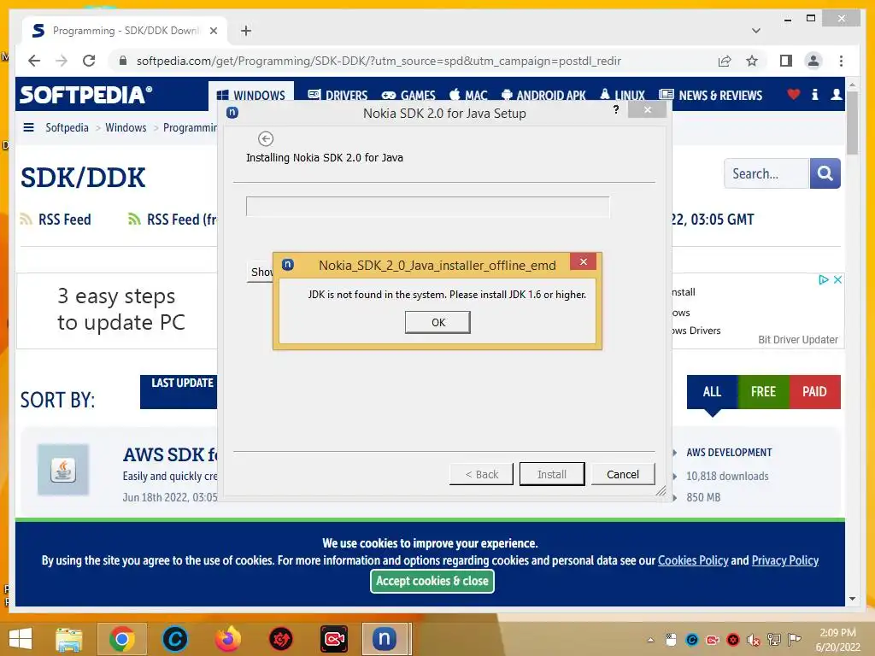Filter listing by PAID
The height and width of the screenshot is (656, 875).
814,391
